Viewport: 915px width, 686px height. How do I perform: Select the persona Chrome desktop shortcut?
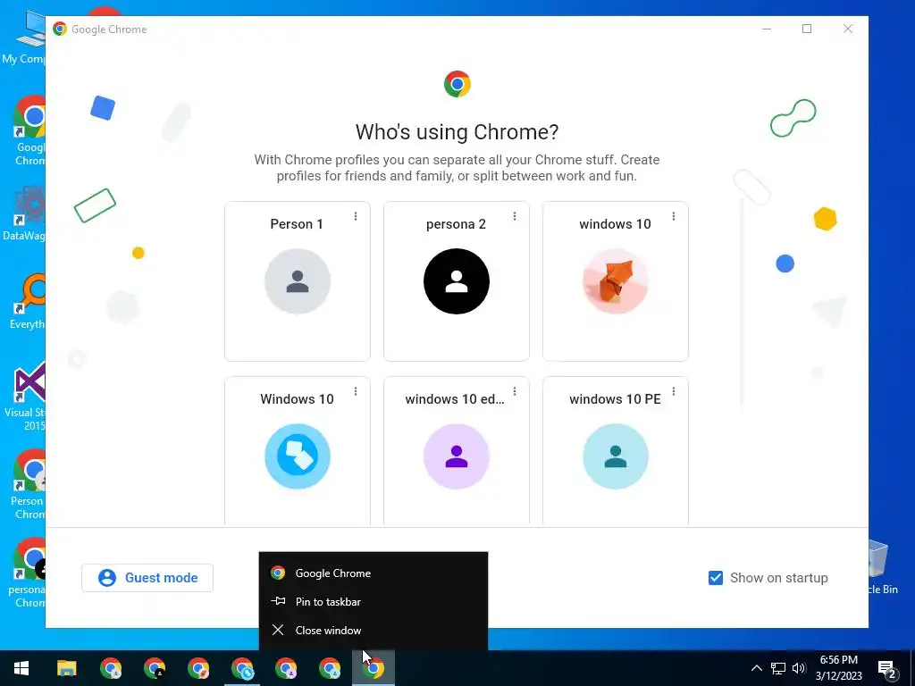pyautogui.click(x=27, y=573)
